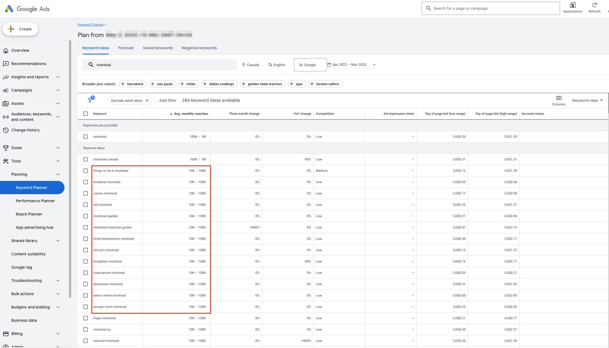Sort by the Competition column header

[325, 114]
